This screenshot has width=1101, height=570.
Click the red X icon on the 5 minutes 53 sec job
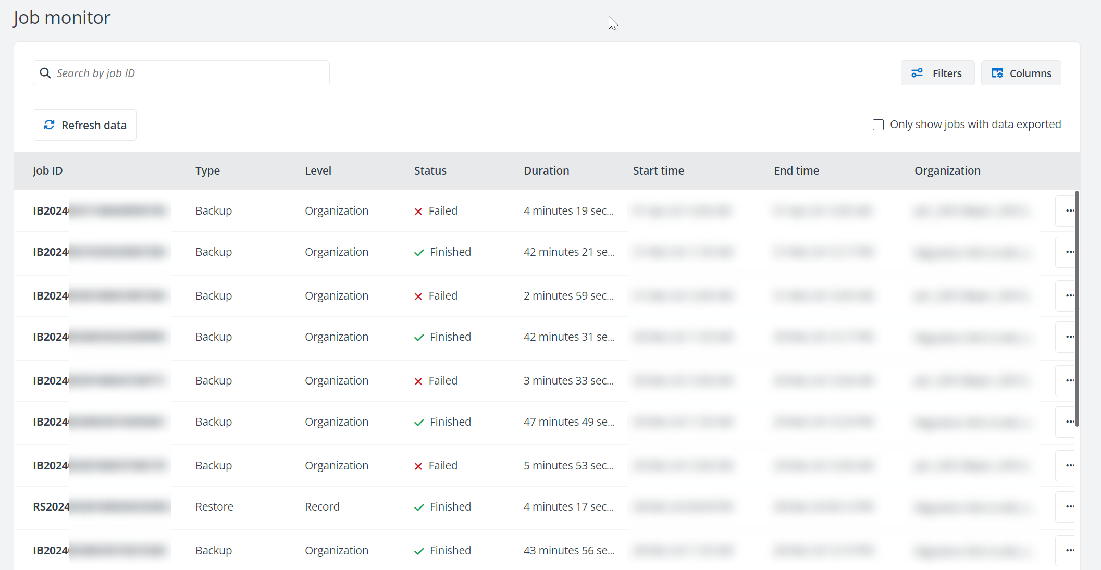[417, 466]
